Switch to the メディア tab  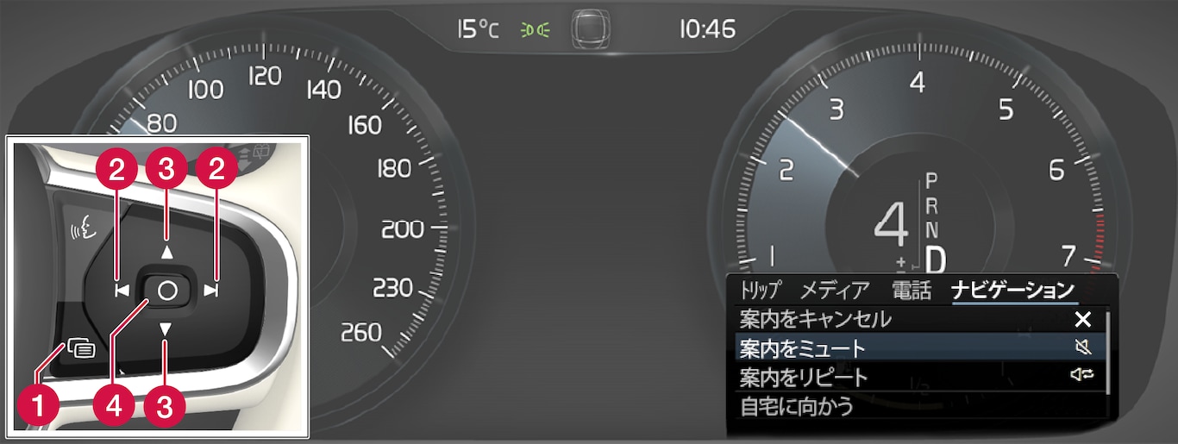[x=834, y=290]
